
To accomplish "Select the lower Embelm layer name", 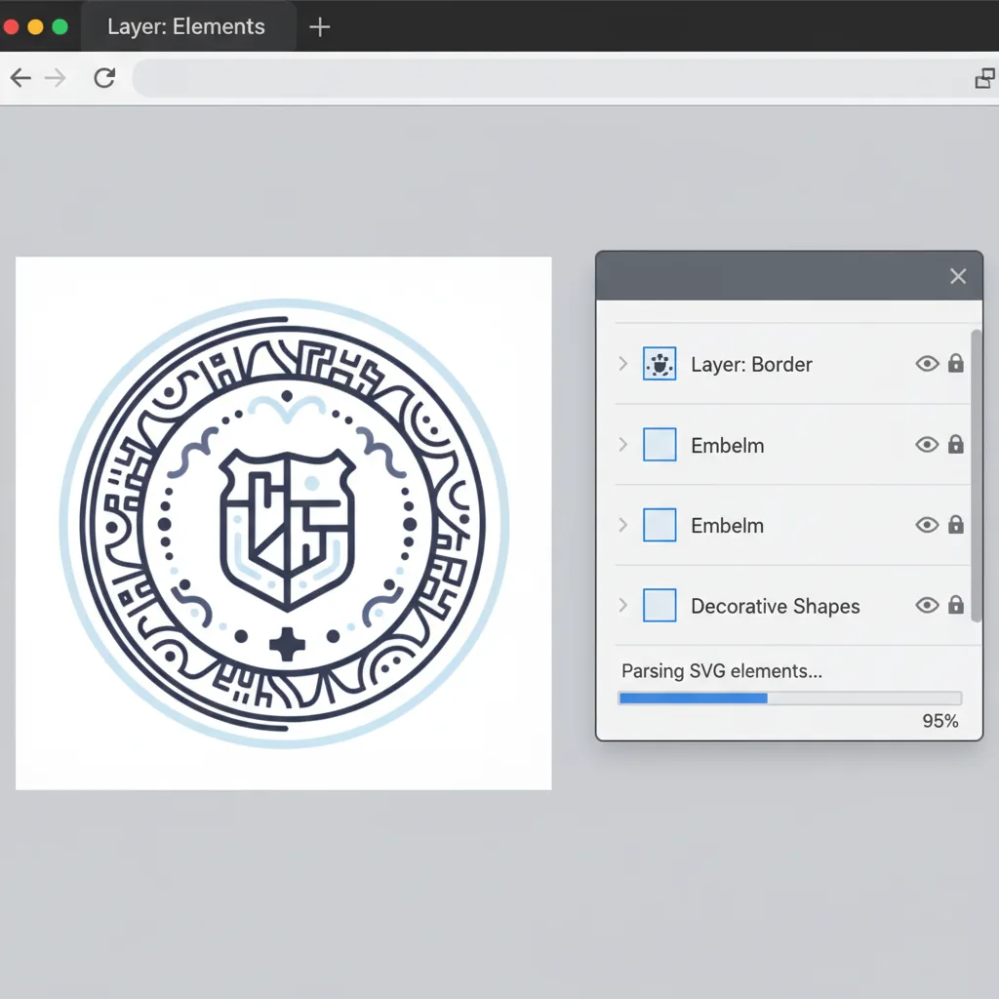I will (727, 526).
